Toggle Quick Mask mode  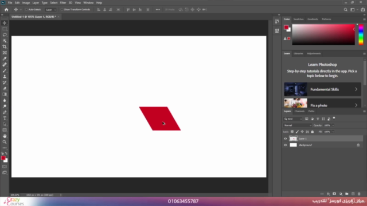tap(5, 167)
